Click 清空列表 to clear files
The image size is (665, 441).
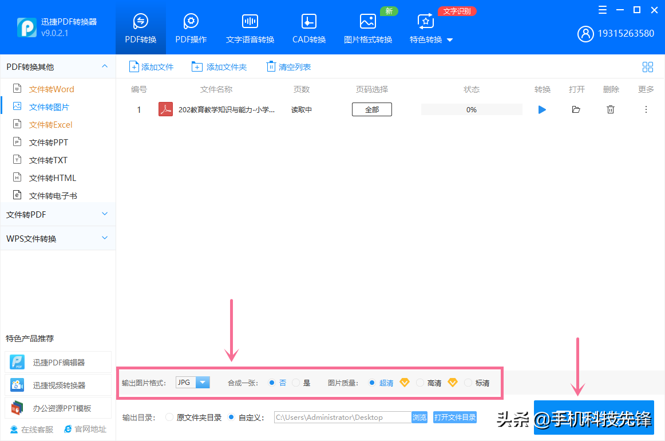[x=288, y=66]
